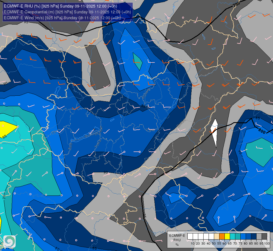Viewport: 273px width, 251px height.
Task: Click the white diamond-shaped area on the map
Action: pos(214,133)
